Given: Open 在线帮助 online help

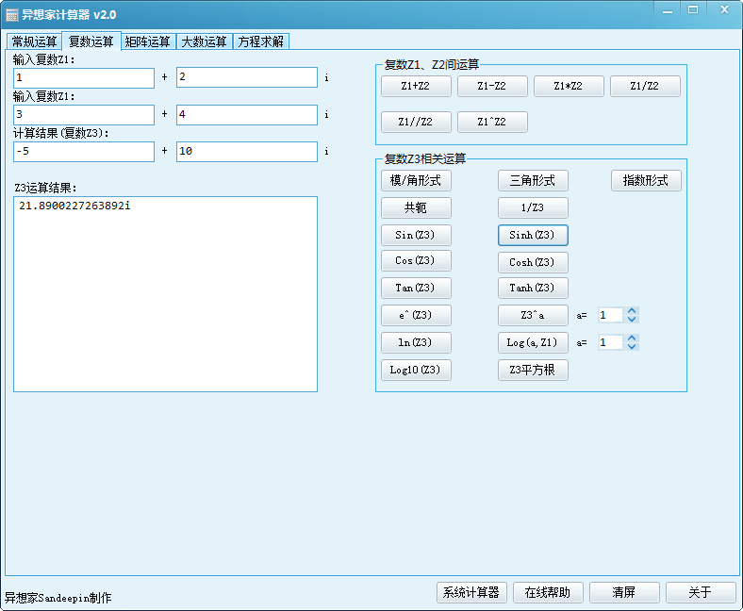Looking at the screenshot, I should [548, 592].
